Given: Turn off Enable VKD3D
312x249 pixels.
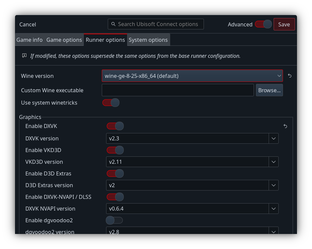Looking at the screenshot, I should [115, 150].
